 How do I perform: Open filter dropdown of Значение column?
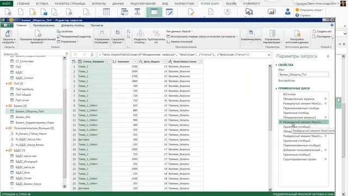pos(135,62)
